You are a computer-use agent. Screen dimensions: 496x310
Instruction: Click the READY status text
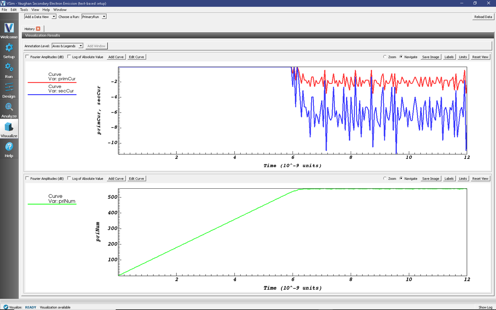[31, 307]
